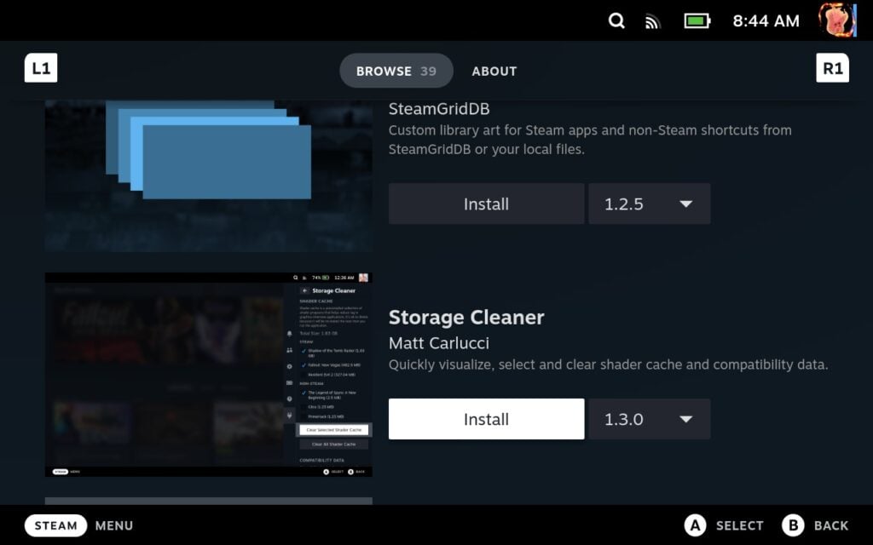Image resolution: width=873 pixels, height=545 pixels.
Task: Install the SteamGridDB plugin
Action: pos(486,204)
